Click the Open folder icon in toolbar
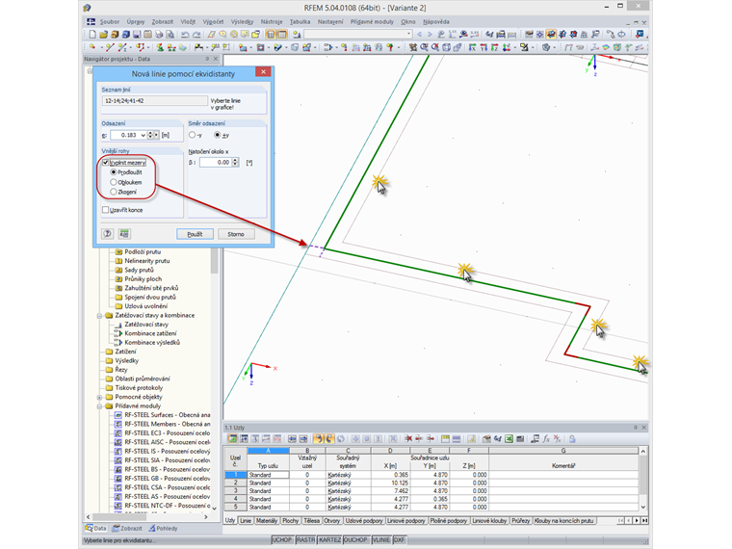Viewport: 732px width, 549px height. 104,34
